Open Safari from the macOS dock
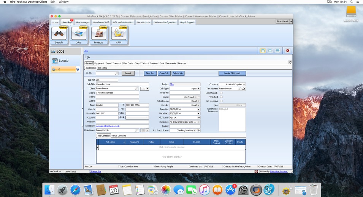The image size is (363, 197). click(x=75, y=189)
